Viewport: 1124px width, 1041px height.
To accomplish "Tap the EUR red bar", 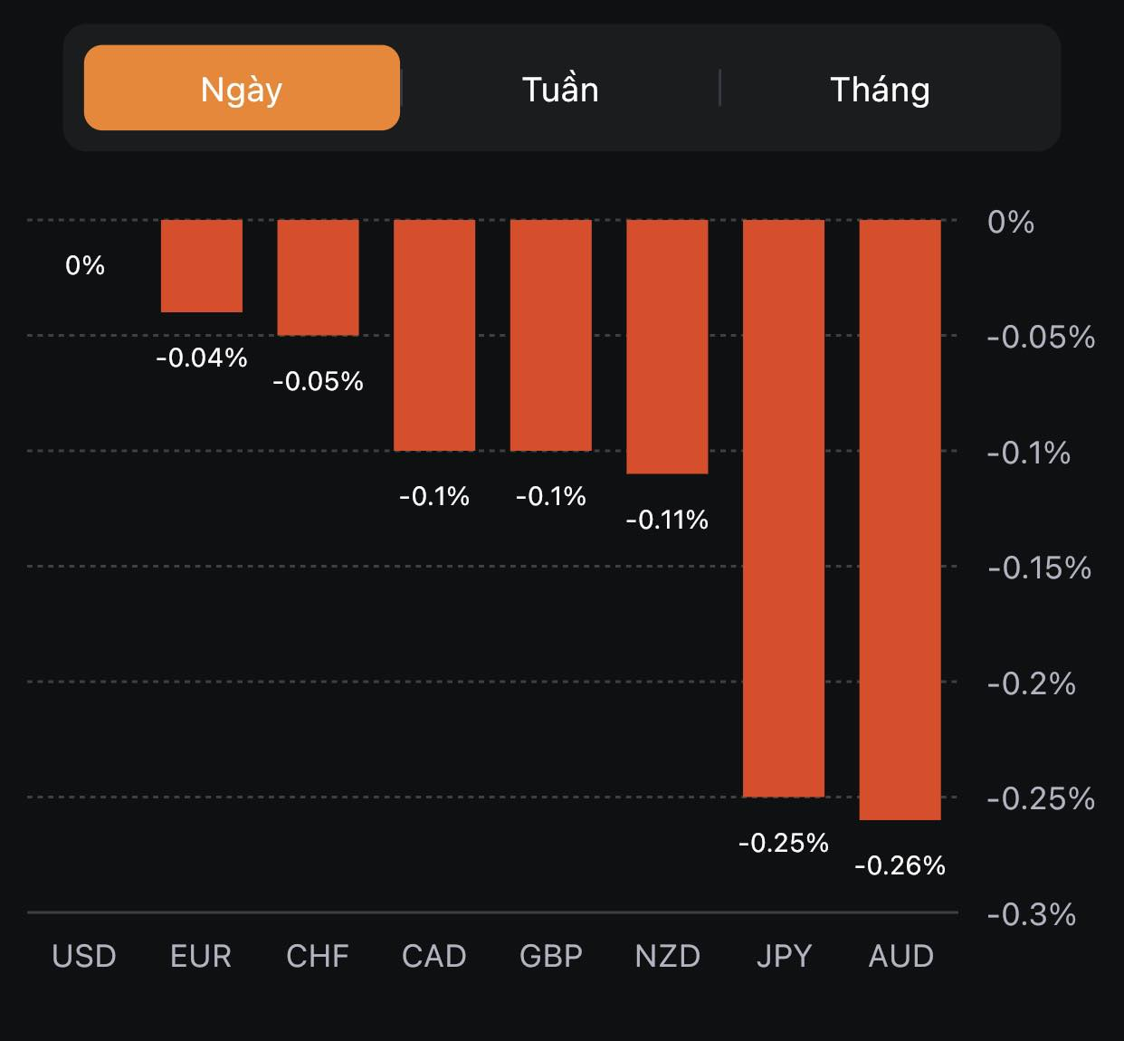I will tap(202, 266).
